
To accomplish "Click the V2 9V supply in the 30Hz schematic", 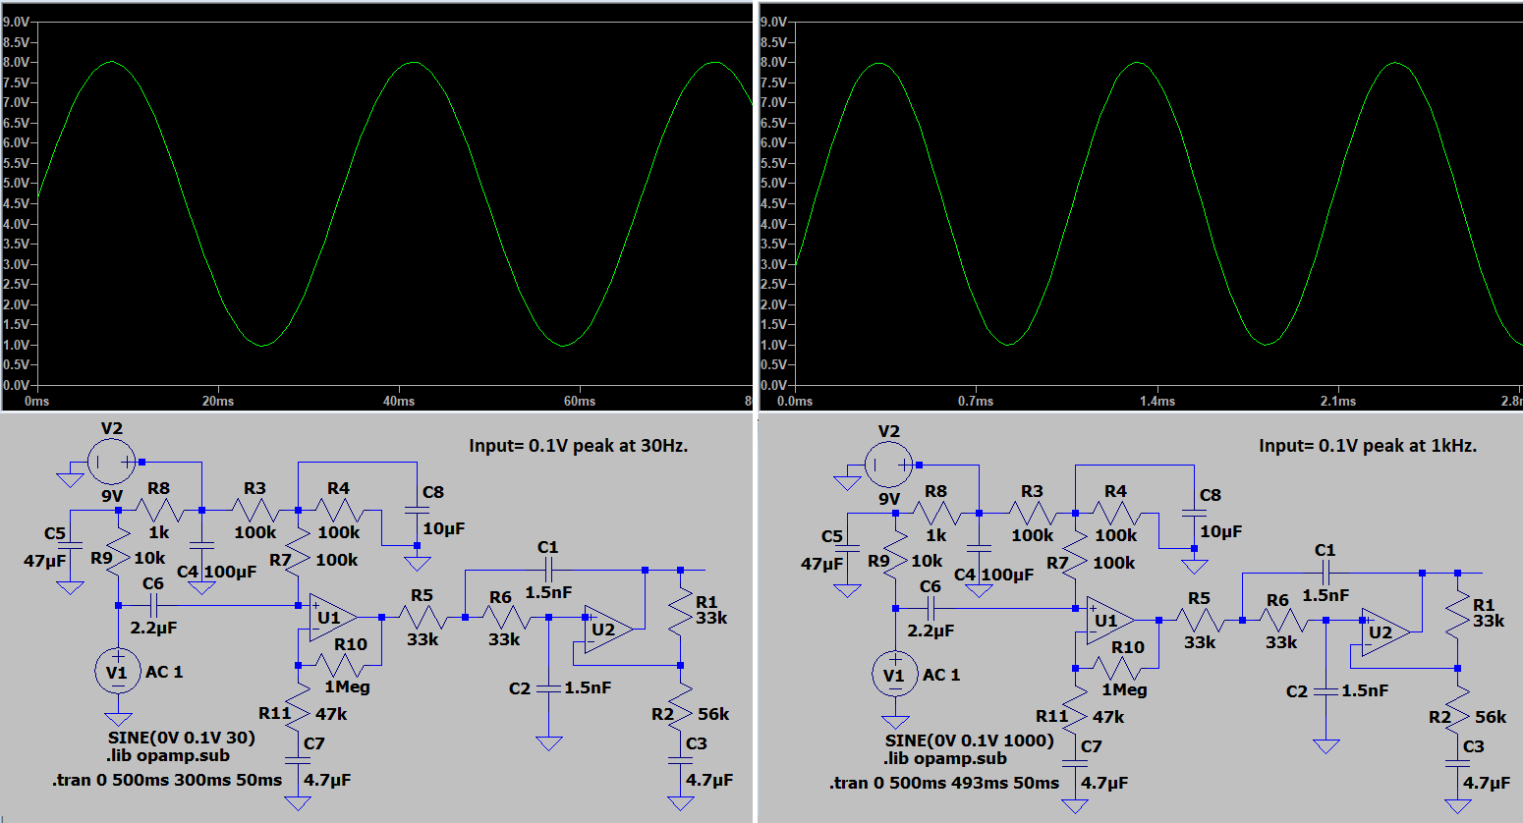I will 111,461.
